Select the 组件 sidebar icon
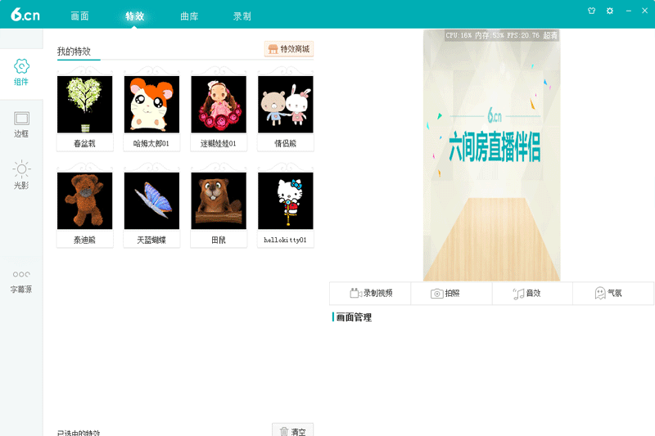This screenshot has height=436, width=655. pos(21,72)
